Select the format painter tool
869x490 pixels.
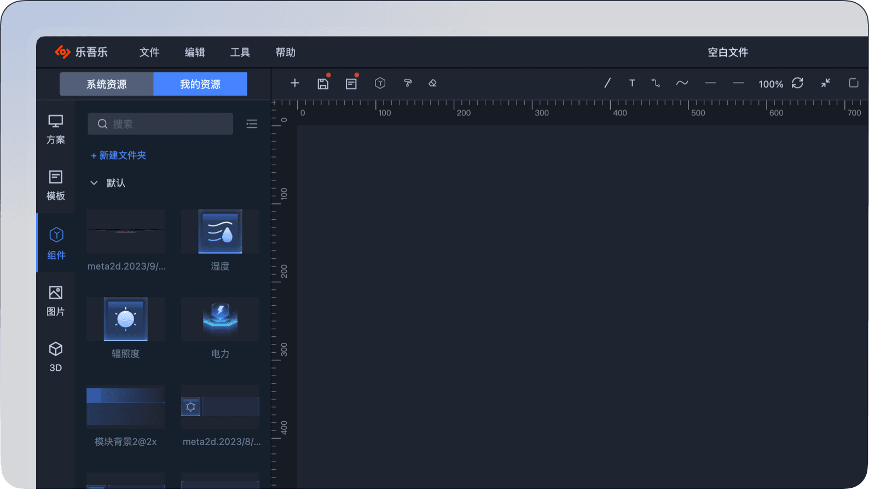408,83
